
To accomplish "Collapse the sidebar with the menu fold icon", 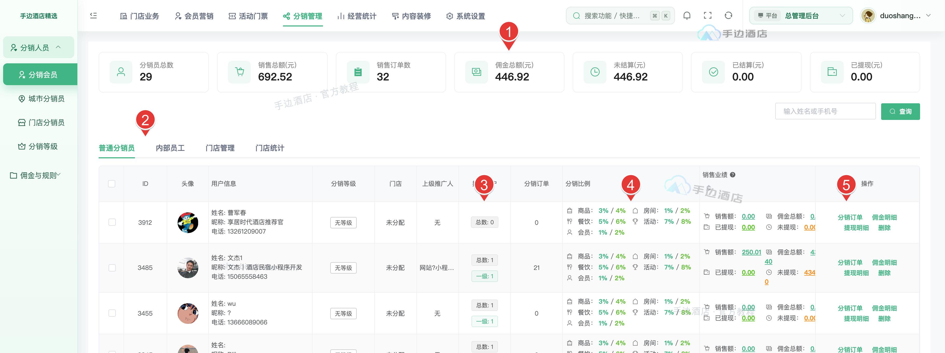I will tap(93, 15).
